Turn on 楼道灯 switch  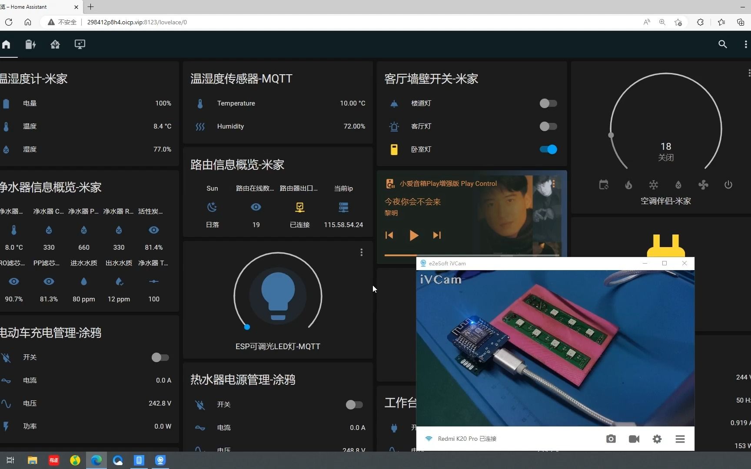coord(548,103)
